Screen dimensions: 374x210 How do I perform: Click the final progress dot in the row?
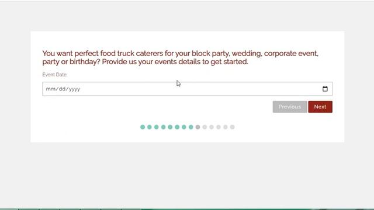point(233,127)
